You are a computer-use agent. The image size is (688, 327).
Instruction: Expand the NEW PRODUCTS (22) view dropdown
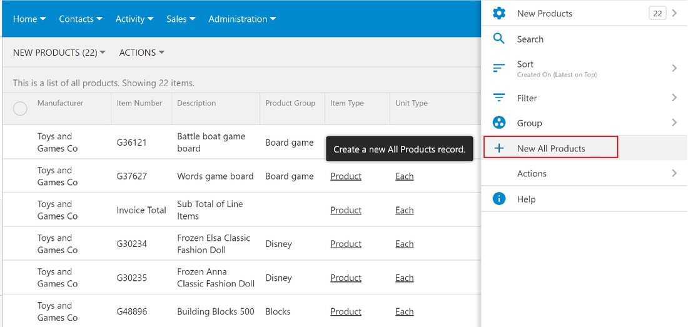[x=59, y=53]
